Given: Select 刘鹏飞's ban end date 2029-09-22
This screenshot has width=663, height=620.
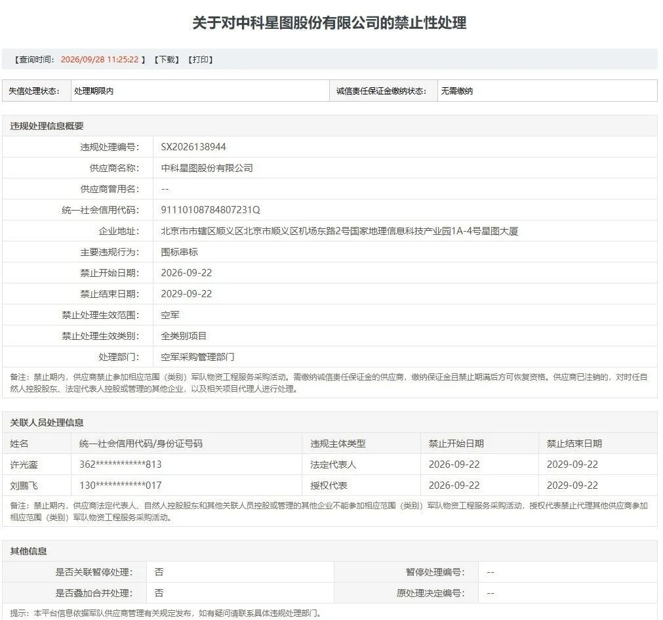Looking at the screenshot, I should coord(572,486).
